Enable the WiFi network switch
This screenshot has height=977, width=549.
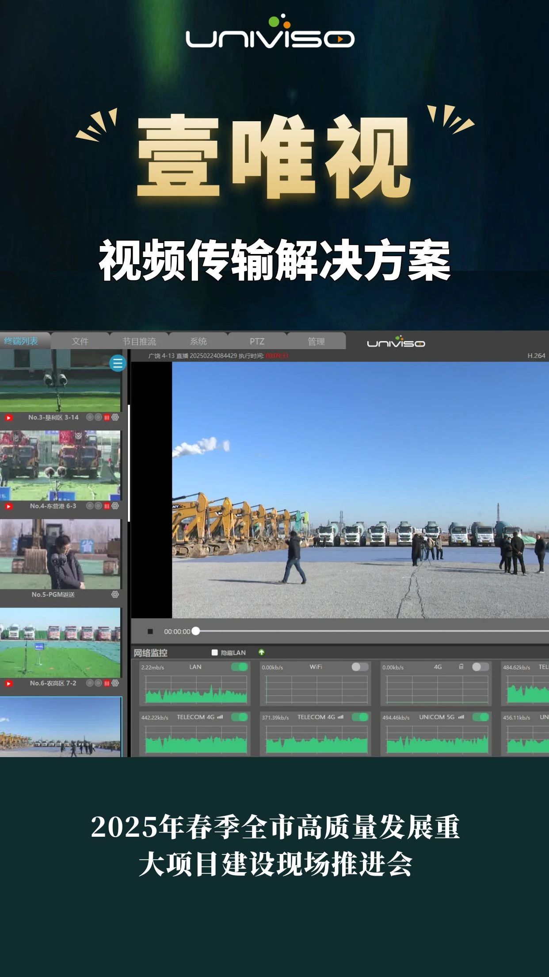tap(360, 667)
